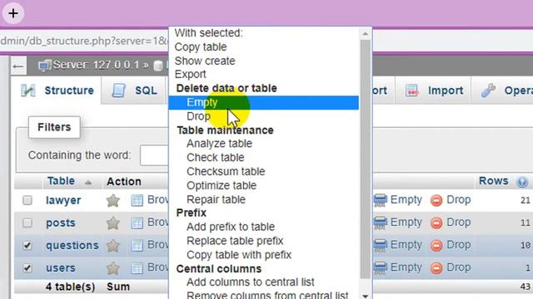Click the favorite star for questions table
Image resolution: width=533 pixels, height=299 pixels.
[113, 246]
